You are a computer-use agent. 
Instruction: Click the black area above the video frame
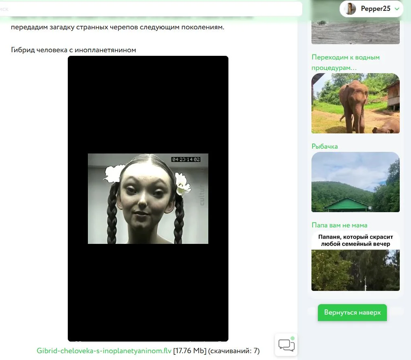pyautogui.click(x=148, y=104)
